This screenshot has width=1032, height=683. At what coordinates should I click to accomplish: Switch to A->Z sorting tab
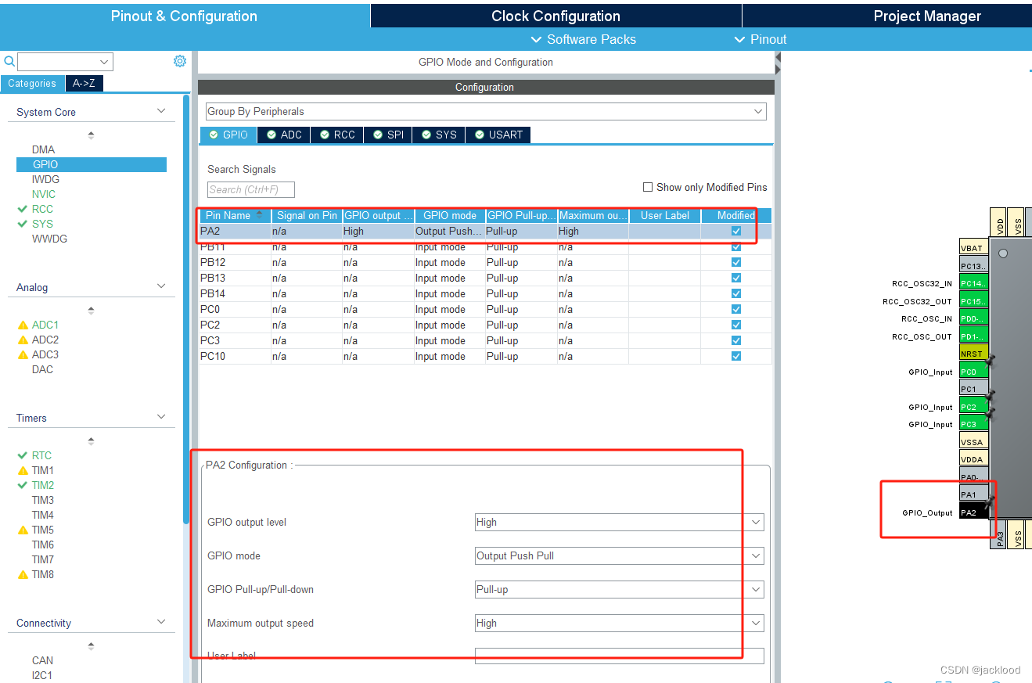(x=84, y=83)
